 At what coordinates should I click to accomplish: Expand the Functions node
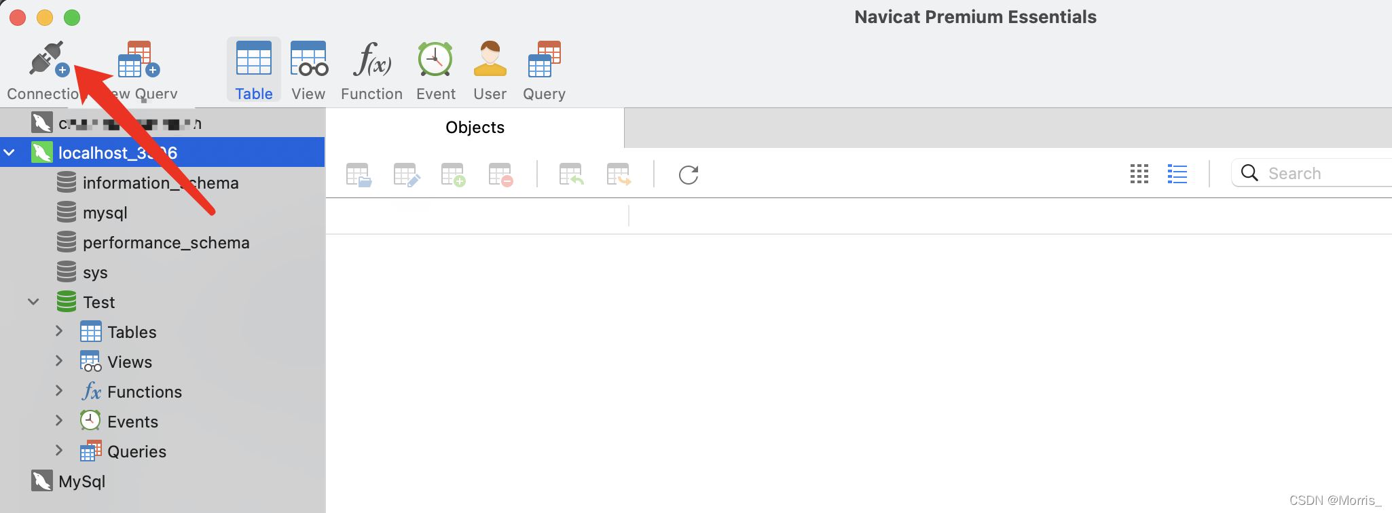pyautogui.click(x=59, y=391)
